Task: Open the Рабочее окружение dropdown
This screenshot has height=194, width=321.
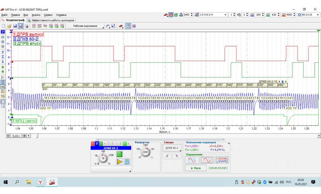Action: click(x=85, y=26)
